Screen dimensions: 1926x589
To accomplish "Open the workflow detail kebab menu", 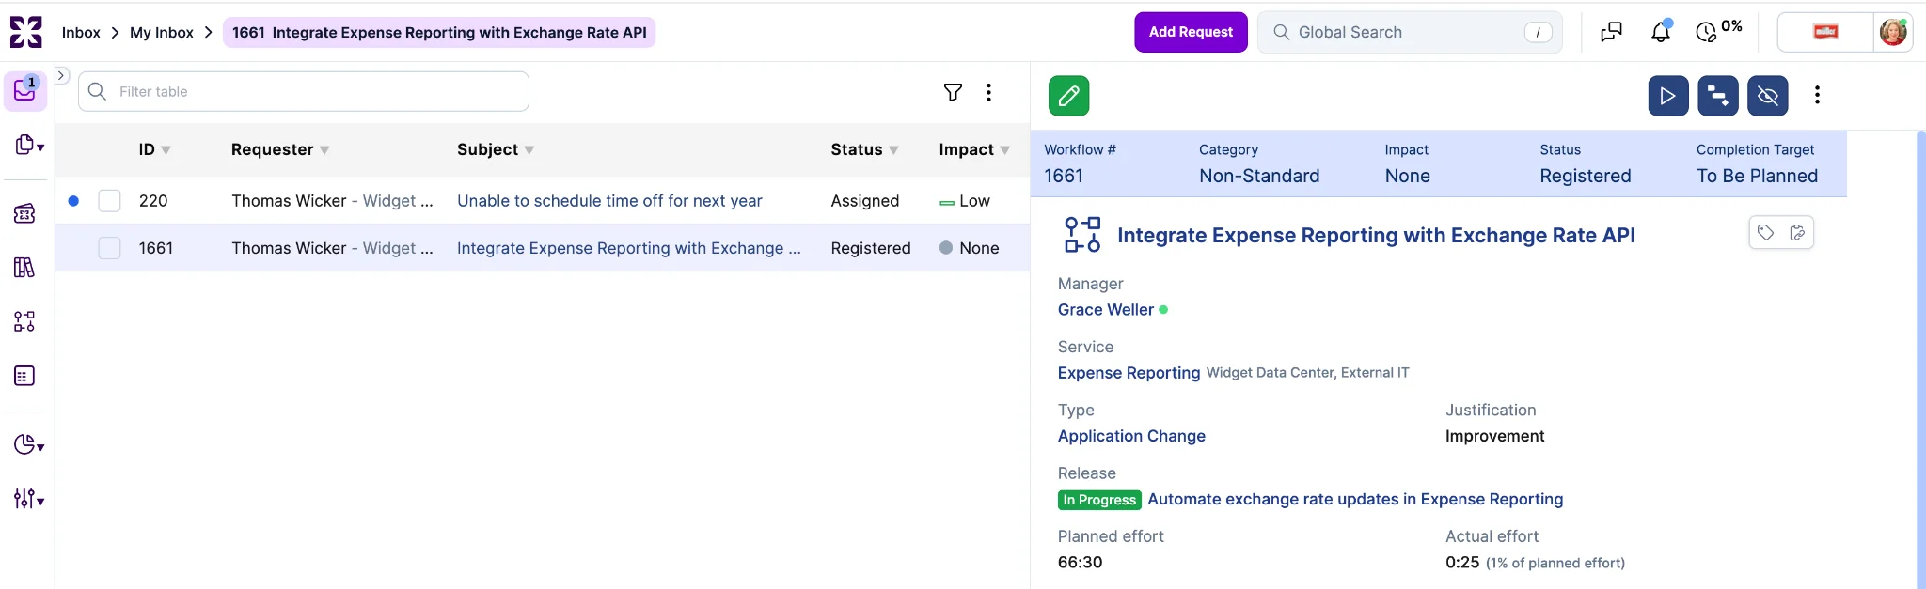I will [1817, 95].
